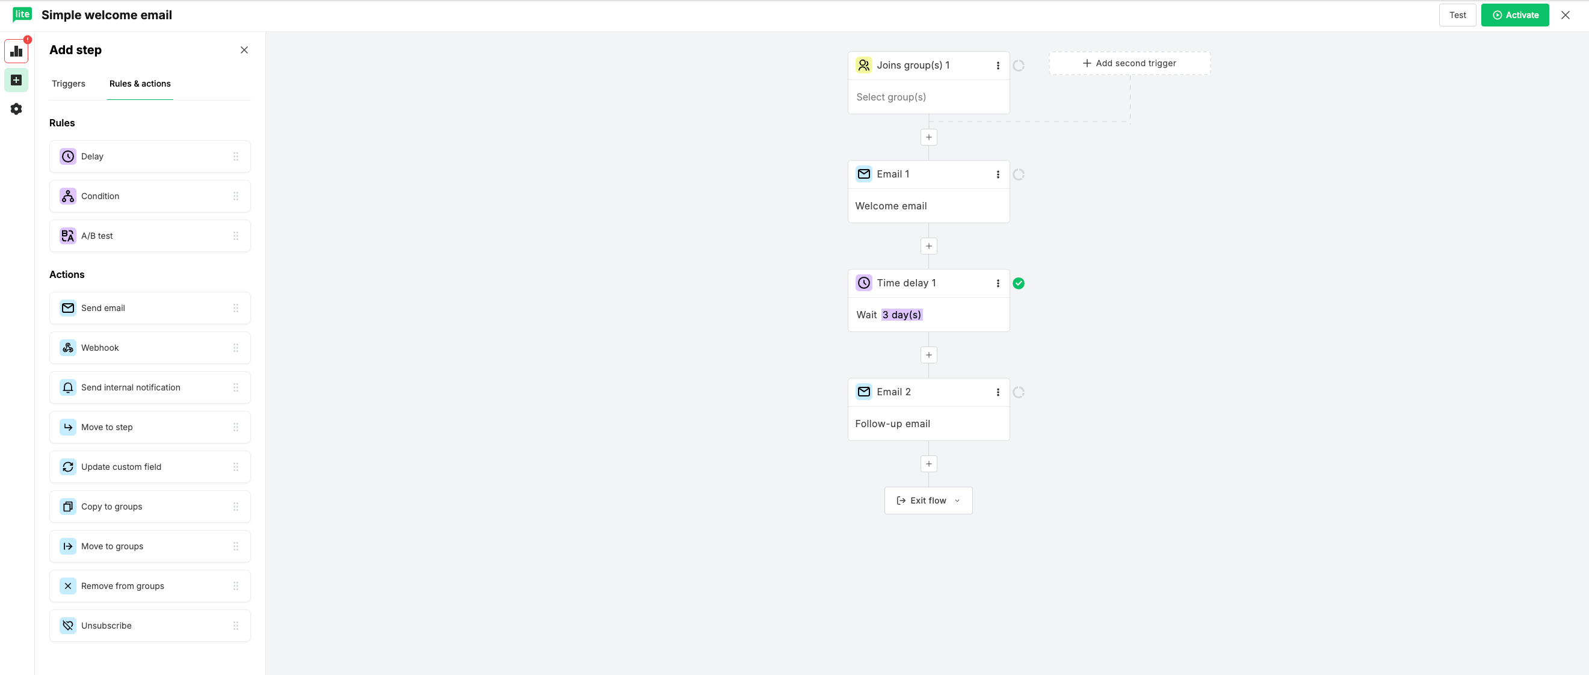Screen dimensions: 1589x675
Task: Click the Send email envelope icon
Action: click(68, 308)
